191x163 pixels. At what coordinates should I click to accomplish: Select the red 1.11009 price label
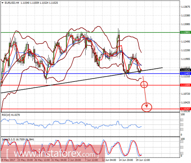[185, 86]
